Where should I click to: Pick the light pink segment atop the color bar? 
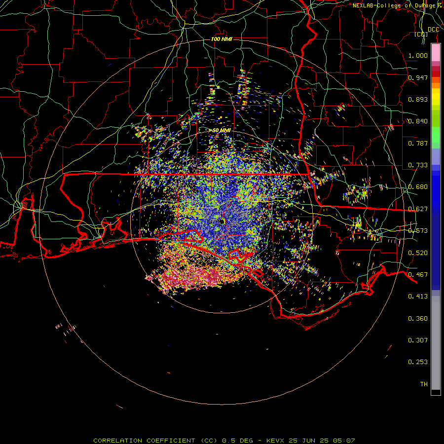coord(436,53)
